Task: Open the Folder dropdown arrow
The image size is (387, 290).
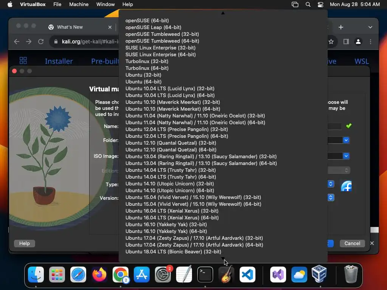Action: [x=346, y=140]
